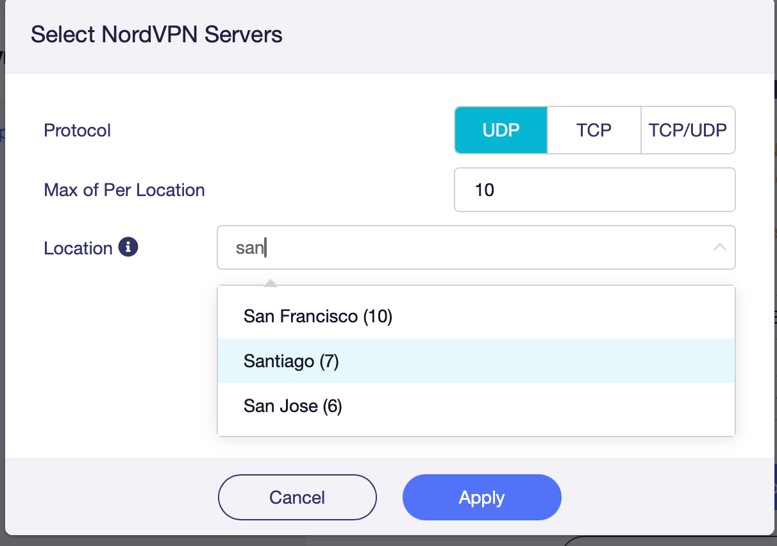Open the Location info icon
Screen dimensions: 777x546
pyautogui.click(x=128, y=247)
